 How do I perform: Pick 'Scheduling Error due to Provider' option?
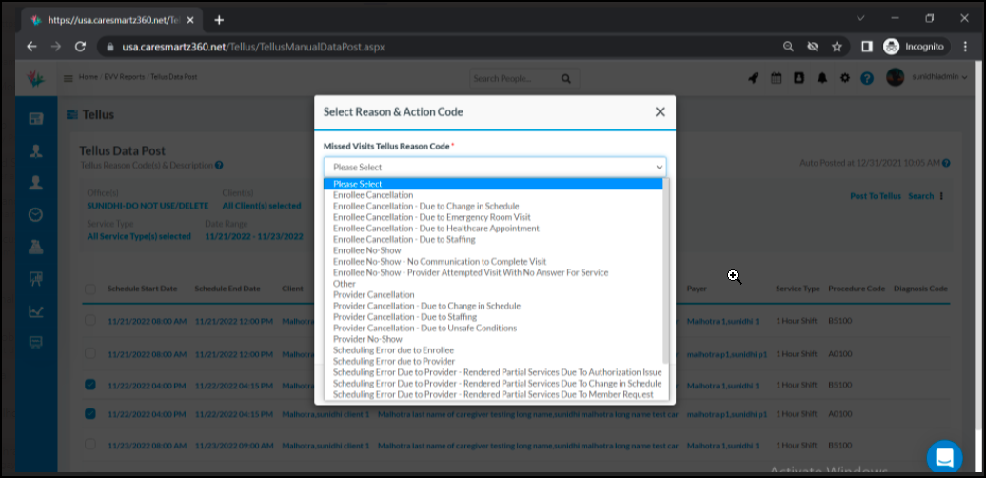394,361
